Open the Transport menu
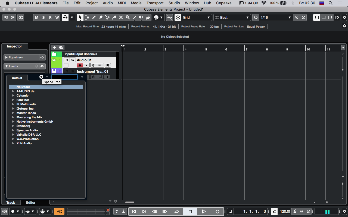This screenshot has height=217, width=348. 155,3
